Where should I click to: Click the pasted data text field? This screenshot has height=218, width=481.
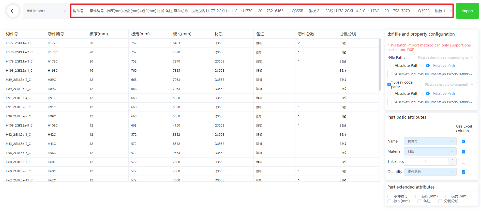click(x=262, y=11)
